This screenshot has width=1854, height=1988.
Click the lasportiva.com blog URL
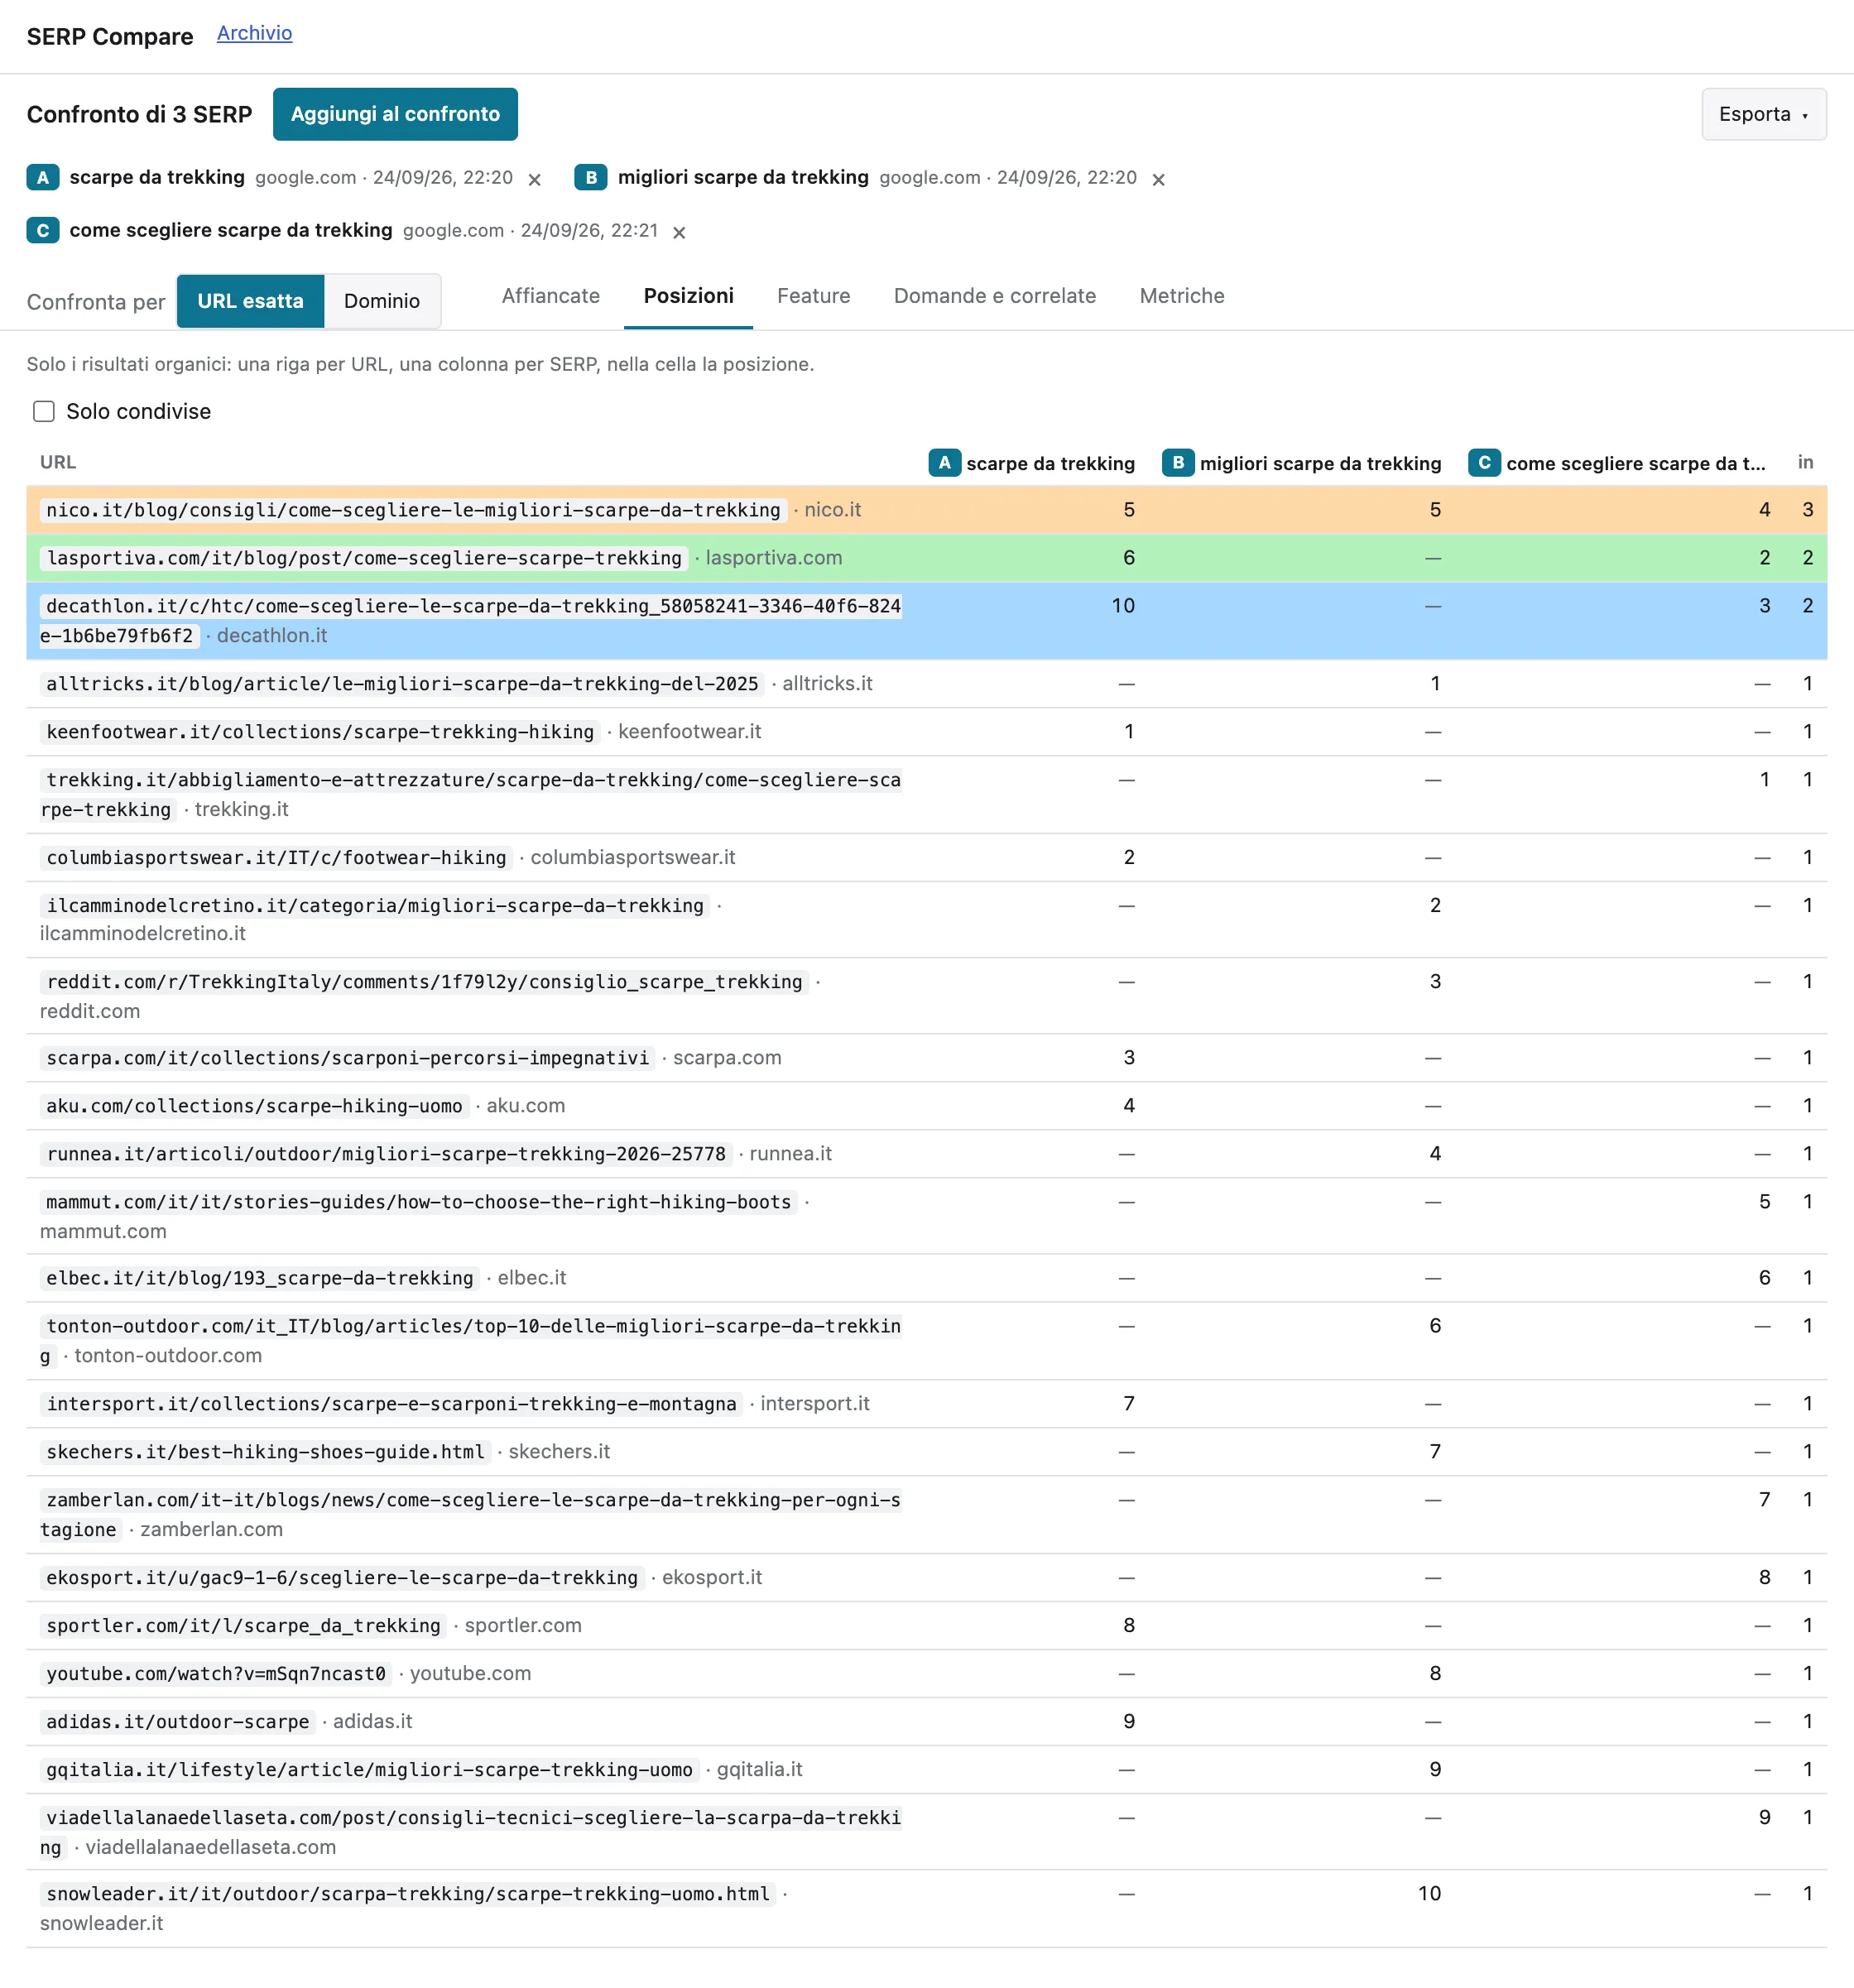tap(364, 558)
